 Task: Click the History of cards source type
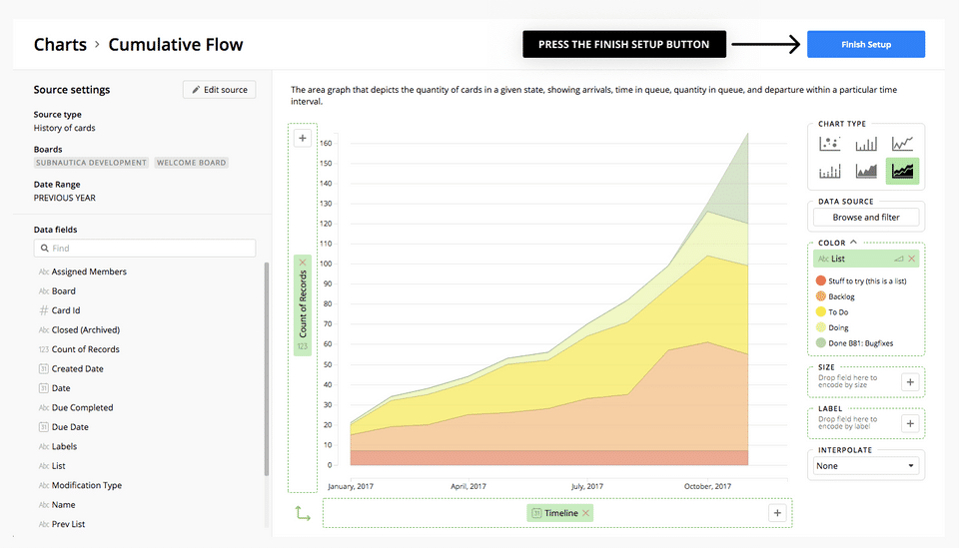(64, 129)
